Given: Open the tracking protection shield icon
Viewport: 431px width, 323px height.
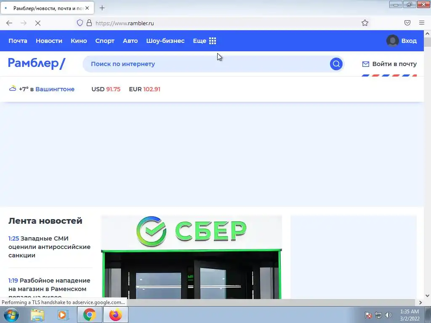Looking at the screenshot, I should (x=80, y=23).
